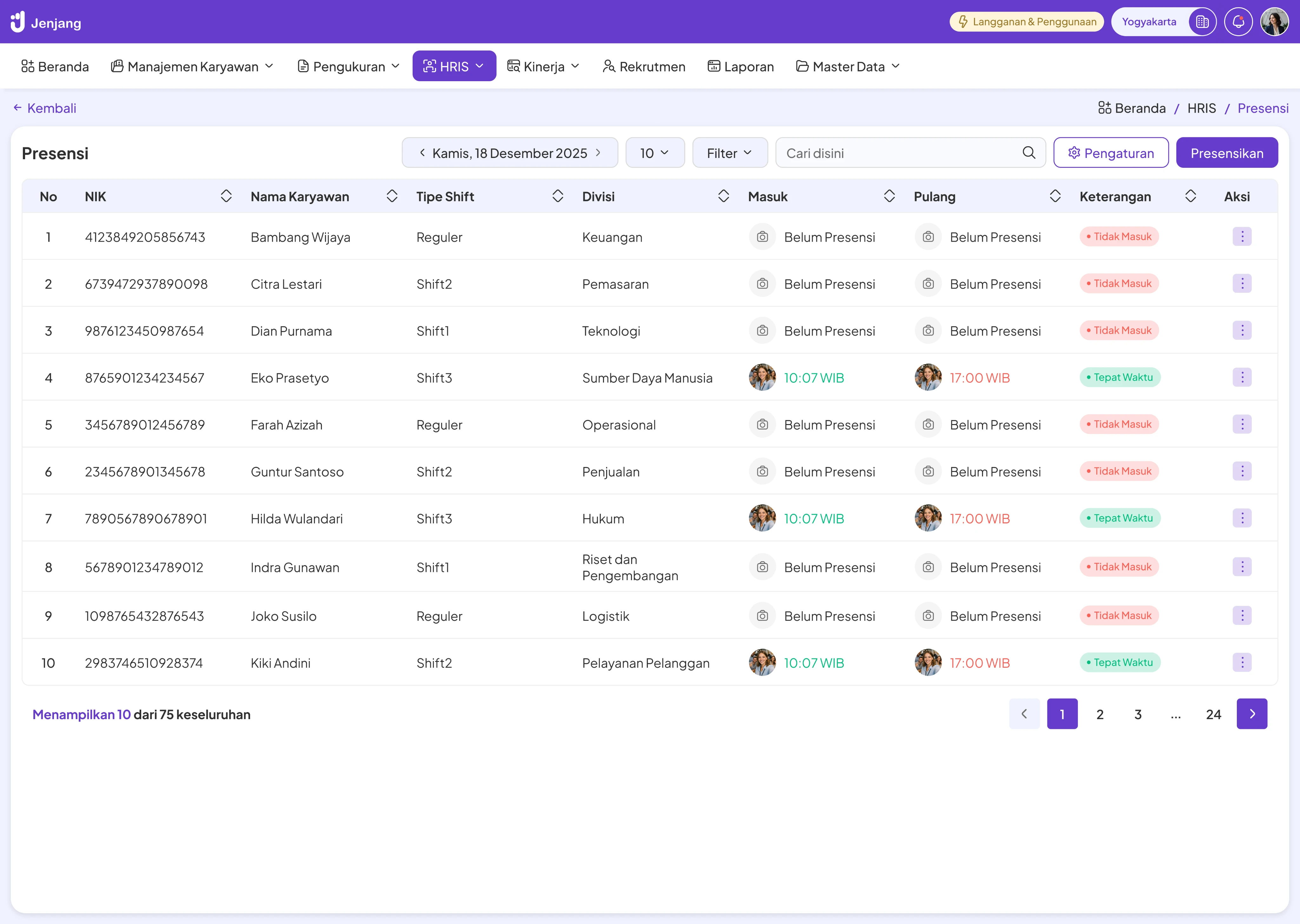
Task: Open the rows per page dropdown showing 10
Action: point(654,153)
